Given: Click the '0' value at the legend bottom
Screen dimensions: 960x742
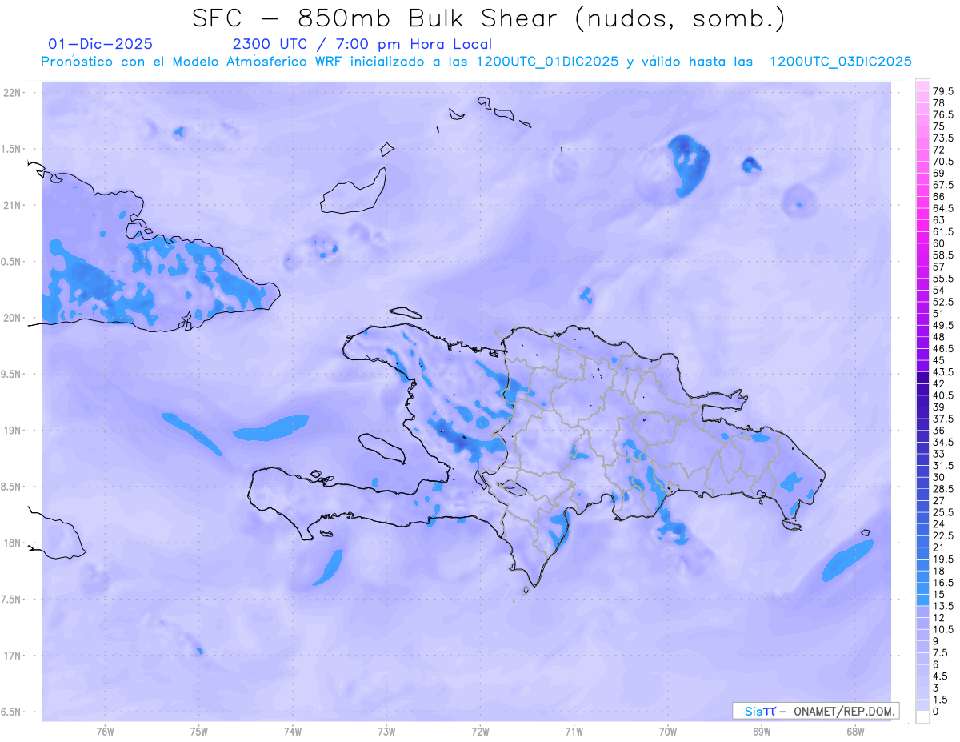Looking at the screenshot, I should [x=936, y=711].
